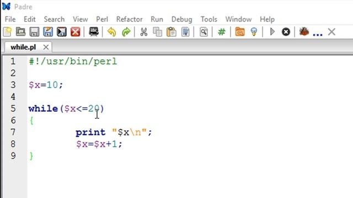
Task: Save the file using the grey floppy icon
Action: (x=34, y=32)
